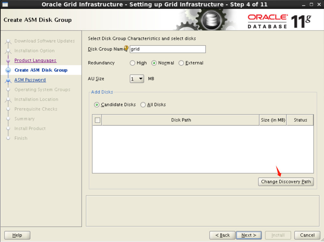Open the Product Languages step
Screen dimensions: 324x242
[x=35, y=60]
